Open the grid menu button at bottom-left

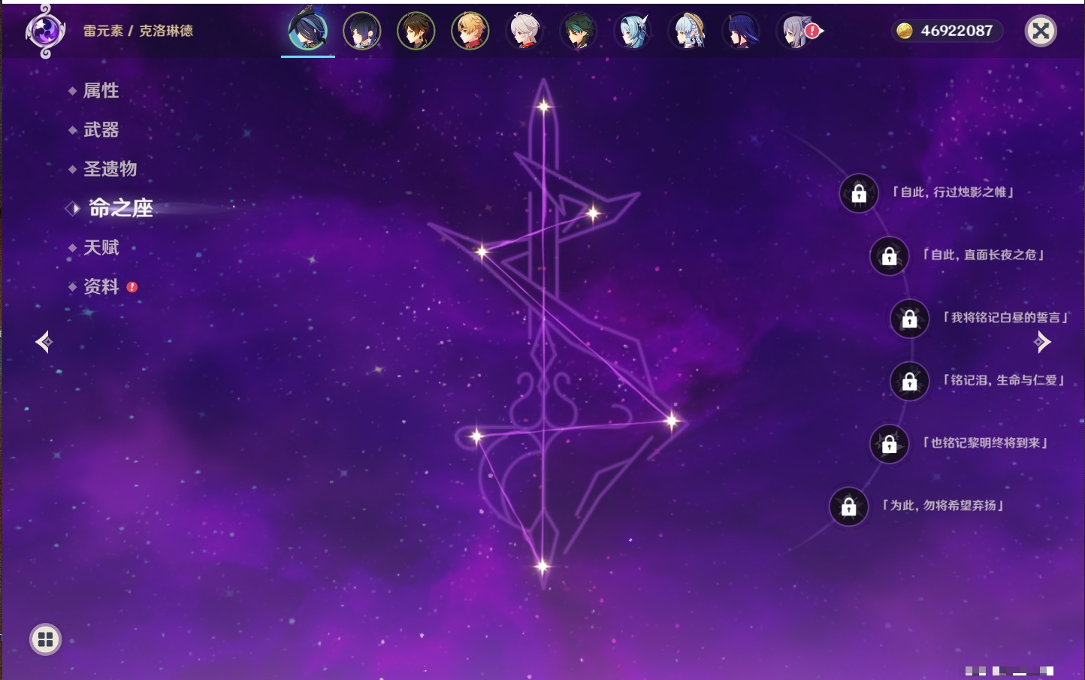click(45, 639)
